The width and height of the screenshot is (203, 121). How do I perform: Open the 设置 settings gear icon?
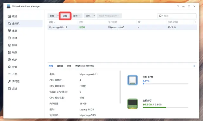pos(9,67)
